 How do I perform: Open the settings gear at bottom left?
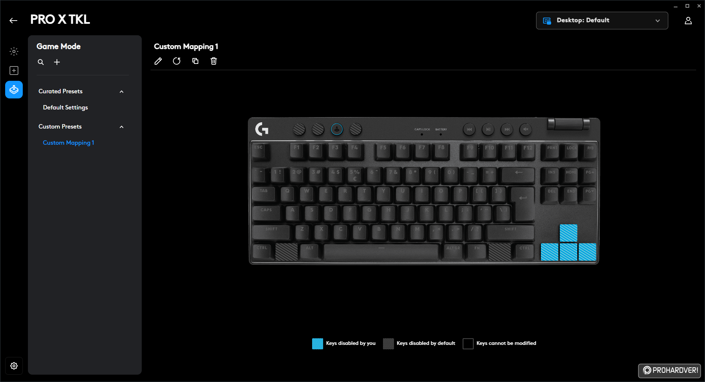pyautogui.click(x=14, y=366)
